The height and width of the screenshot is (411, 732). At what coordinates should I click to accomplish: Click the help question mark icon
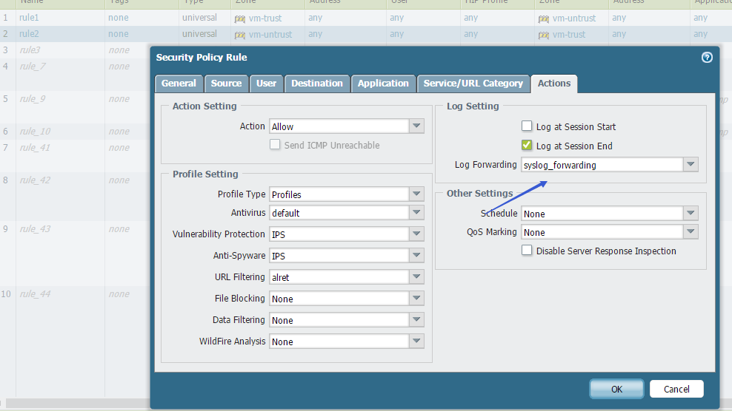707,57
